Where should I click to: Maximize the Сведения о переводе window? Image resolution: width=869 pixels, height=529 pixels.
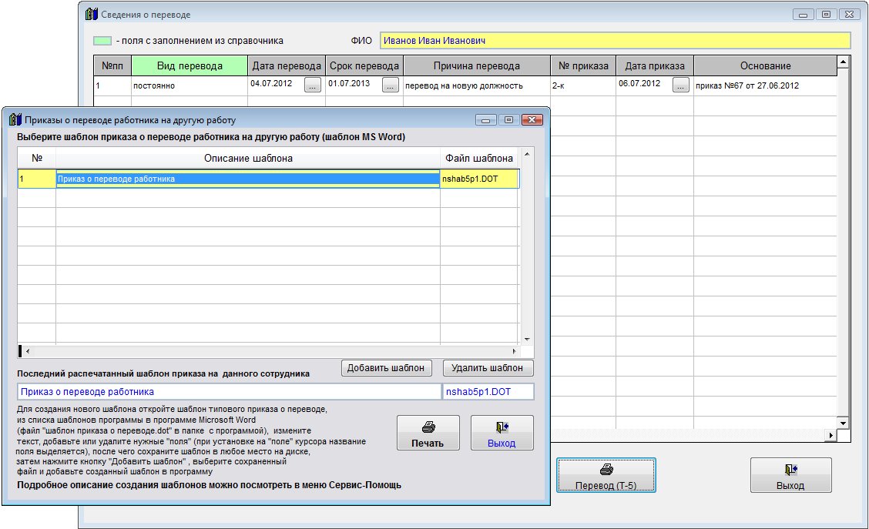pos(826,15)
